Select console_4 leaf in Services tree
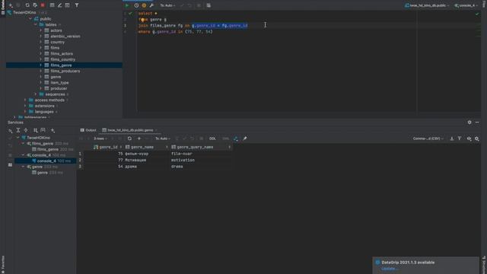This screenshot has height=274, width=487. point(46,161)
